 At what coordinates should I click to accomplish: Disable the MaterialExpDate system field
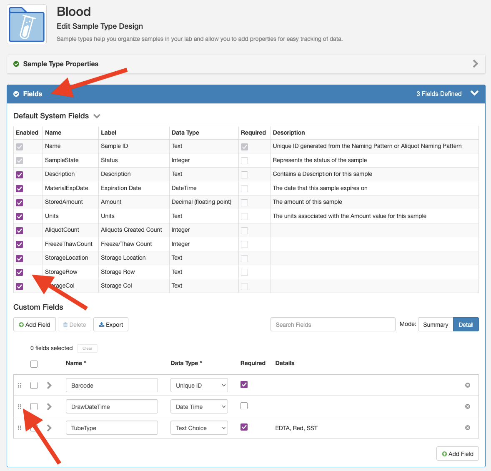[x=20, y=188]
